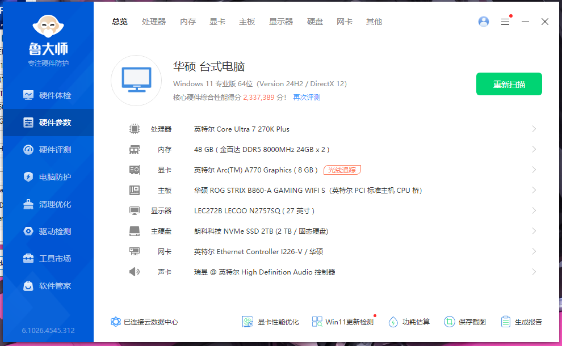Switch to the 显卡 tab

(217, 22)
